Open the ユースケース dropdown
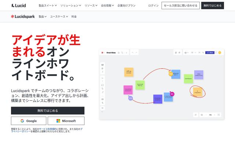 click(59, 17)
